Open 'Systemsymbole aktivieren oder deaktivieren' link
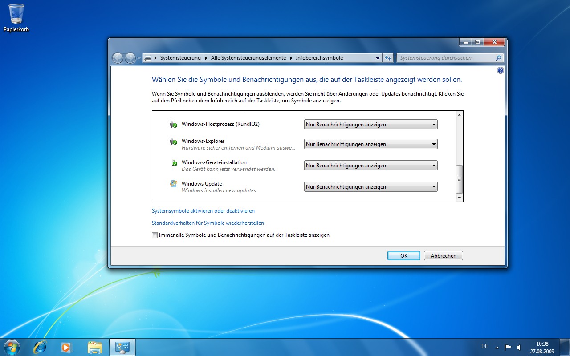This screenshot has height=356, width=570. (x=204, y=210)
